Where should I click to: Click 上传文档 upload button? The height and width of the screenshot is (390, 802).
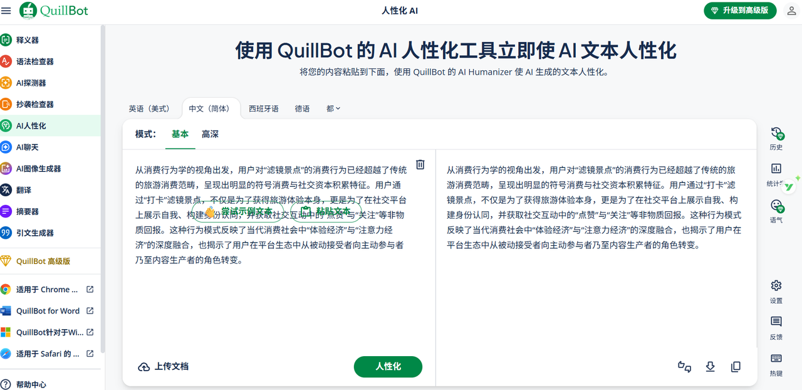164,367
